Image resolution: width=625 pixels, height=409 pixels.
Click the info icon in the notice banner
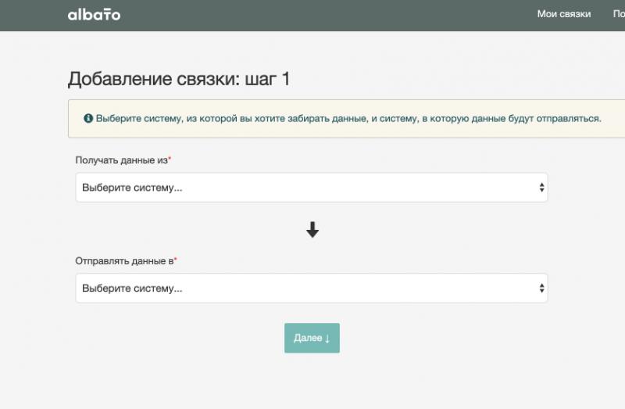[88, 119]
